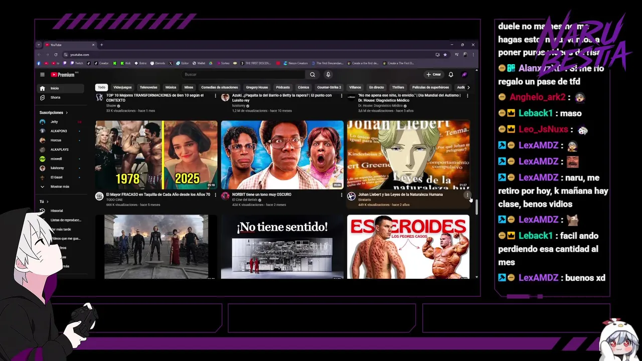Viewport: 642px width, 361px height.
Task: Select the Pódcasts filter chip
Action: point(283,87)
